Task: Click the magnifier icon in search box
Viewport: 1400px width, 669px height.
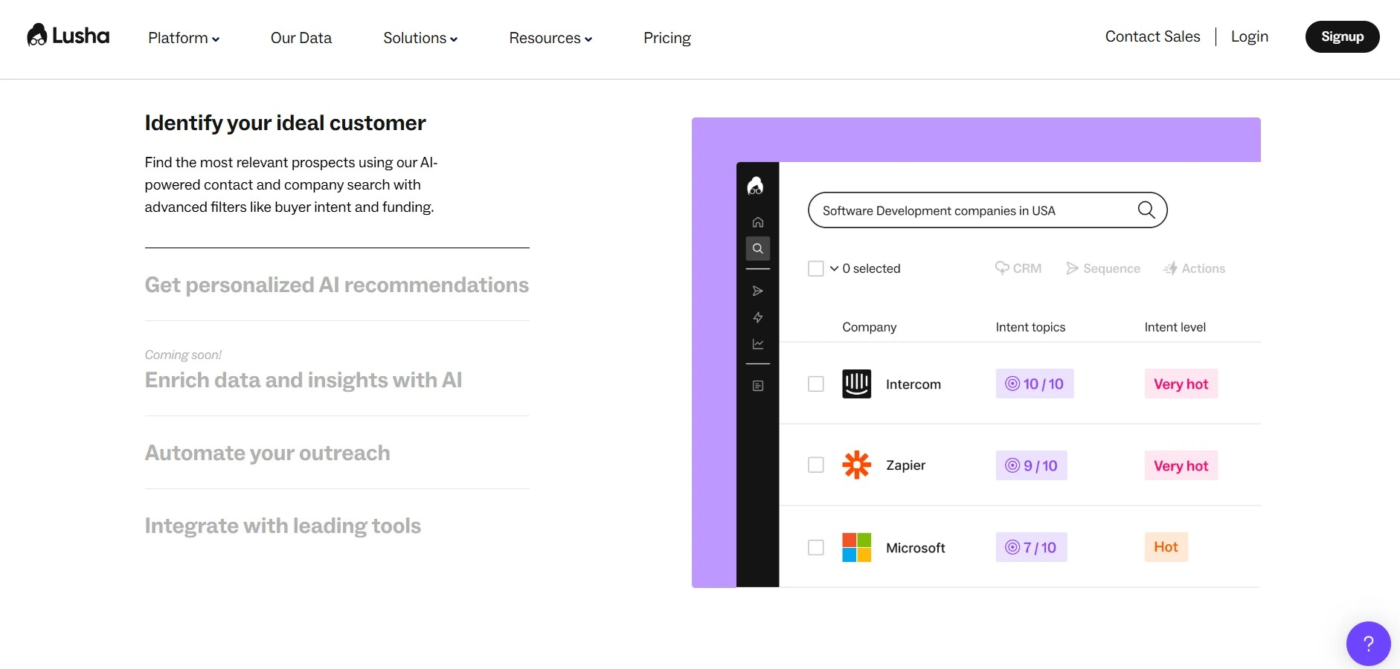Action: pyautogui.click(x=1146, y=210)
